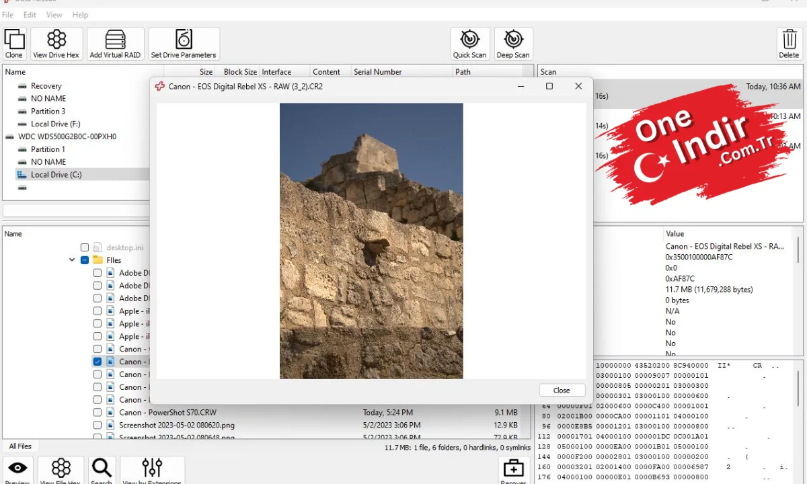Click the Recovery partition drive icon

pos(22,86)
